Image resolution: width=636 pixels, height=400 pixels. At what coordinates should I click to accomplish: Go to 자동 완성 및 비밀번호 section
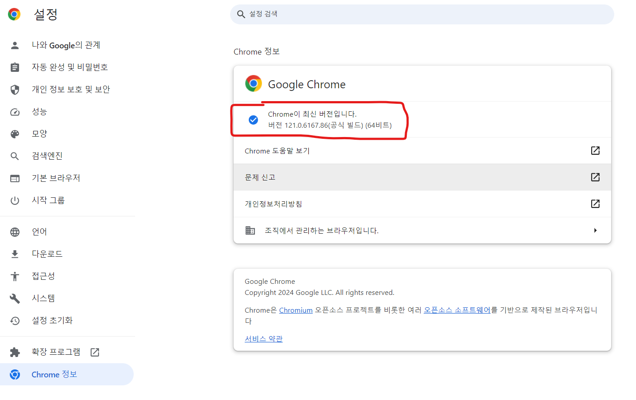coord(67,67)
